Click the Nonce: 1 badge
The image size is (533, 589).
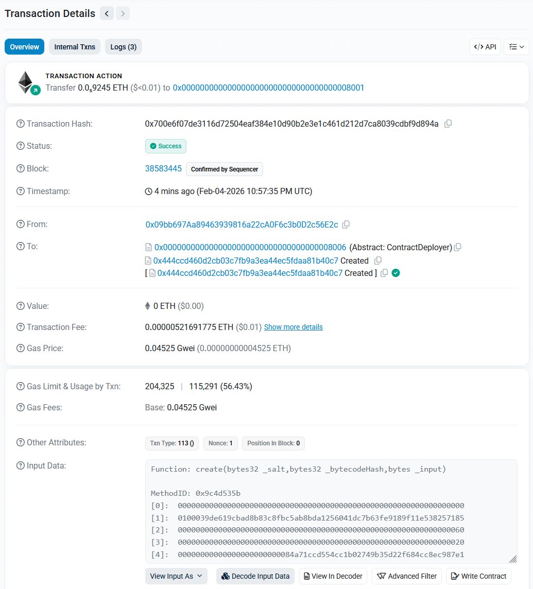(220, 443)
